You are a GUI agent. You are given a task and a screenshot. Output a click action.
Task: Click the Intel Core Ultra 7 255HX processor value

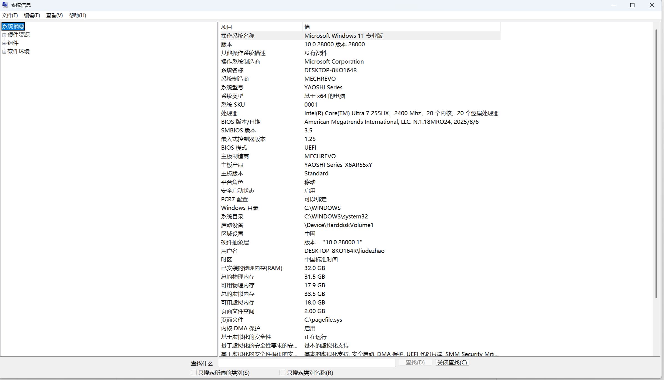click(x=401, y=113)
